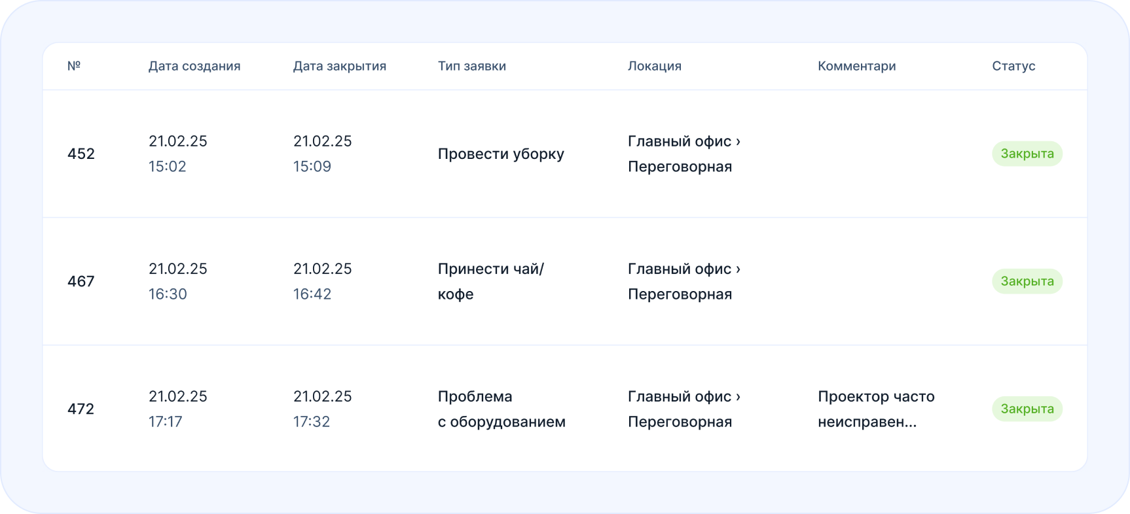This screenshot has height=514, width=1130.
Task: Click the Статус column header
Action: click(x=1013, y=66)
